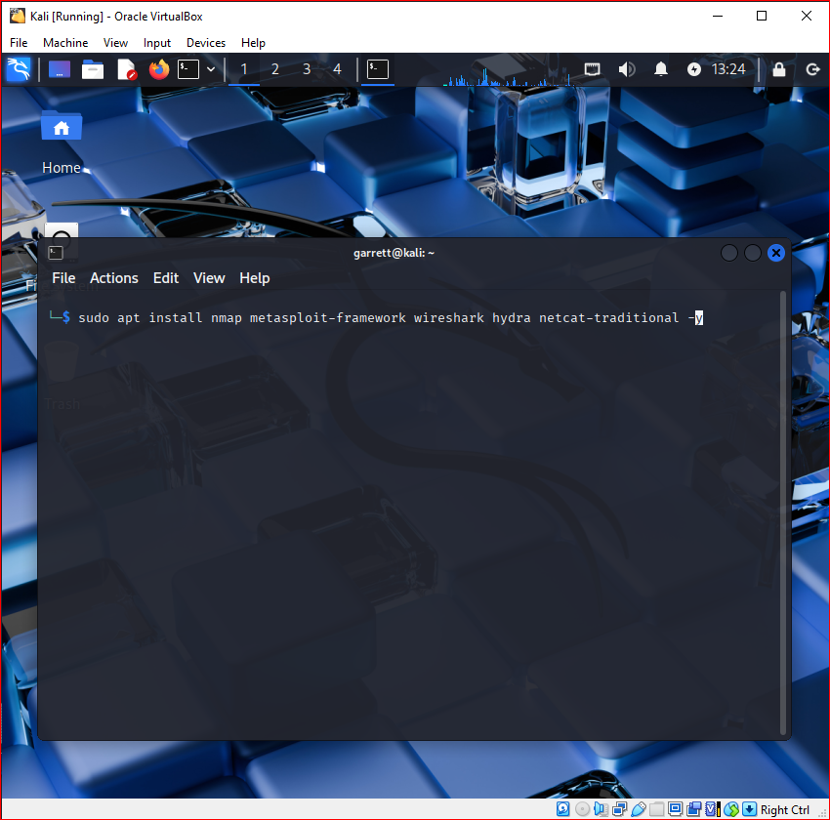The image size is (830, 820).
Task: Open the network connection tray icon
Action: coord(593,69)
